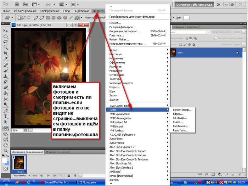
Task: Select the Eraser tool
Action: pos(6,87)
